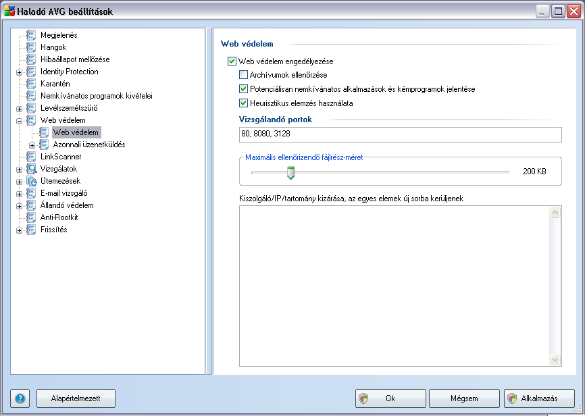The width and height of the screenshot is (585, 416).
Task: Confirm with the Ok button
Action: point(390,398)
